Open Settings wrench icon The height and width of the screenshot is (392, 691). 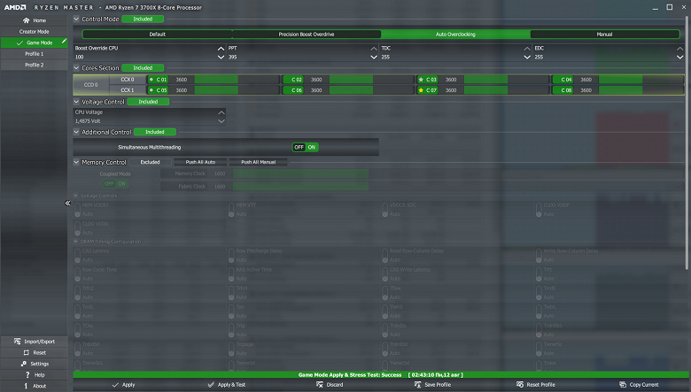click(x=23, y=364)
